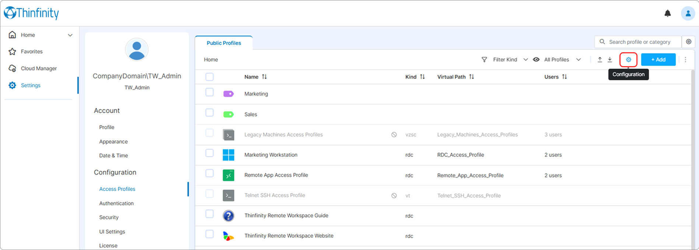The width and height of the screenshot is (699, 250).
Task: Click the magnifier icon in search box
Action: (602, 42)
